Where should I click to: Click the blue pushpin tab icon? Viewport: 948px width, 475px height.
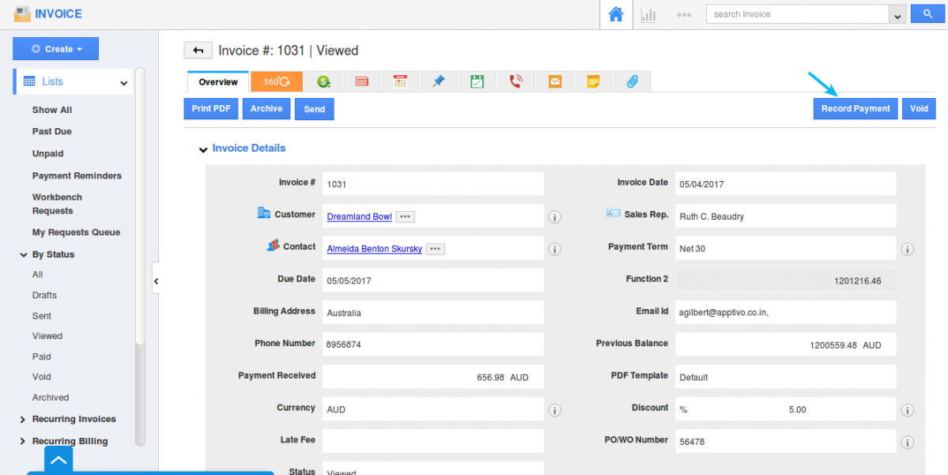click(439, 81)
